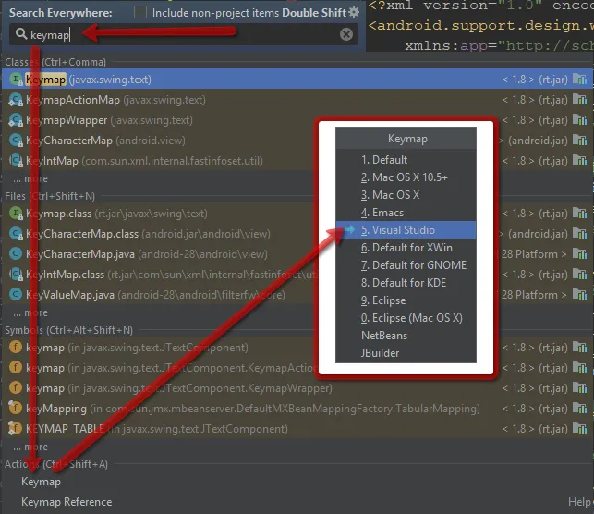
Task: Click the class icon of KeyCharacterMap (android.view) row
Action: (x=16, y=141)
